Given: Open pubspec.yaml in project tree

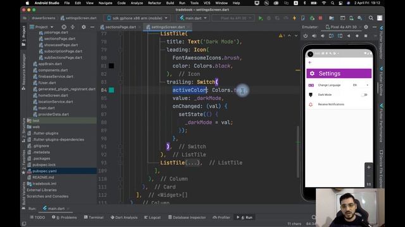Looking at the screenshot, I should [44, 171].
